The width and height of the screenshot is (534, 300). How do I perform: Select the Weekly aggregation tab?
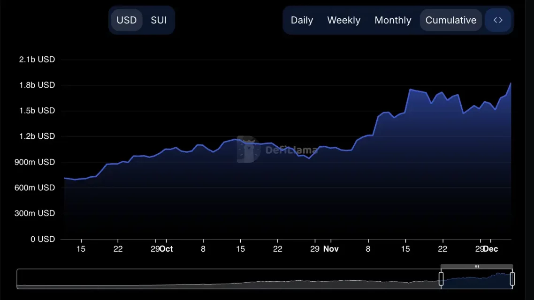tap(343, 20)
